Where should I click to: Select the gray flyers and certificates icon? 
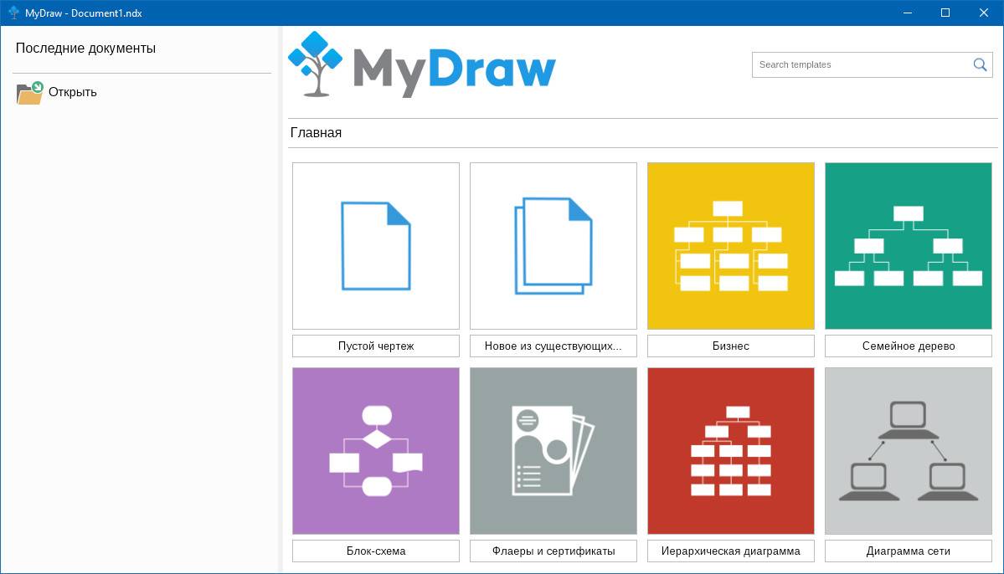(x=553, y=451)
